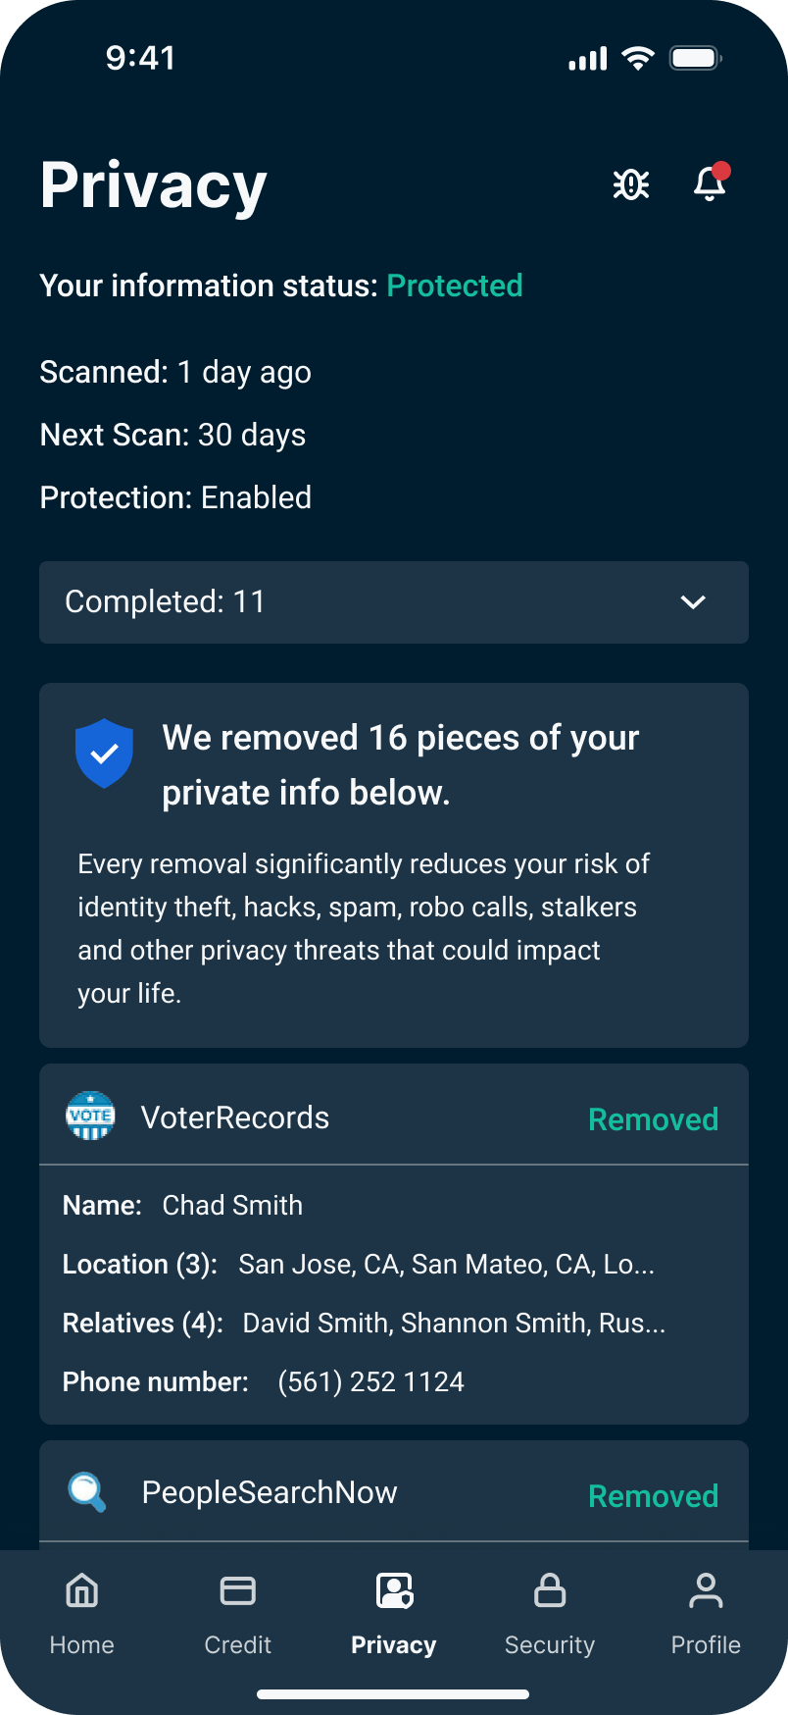Open notifications bell
788x1715 pixels.
710,183
